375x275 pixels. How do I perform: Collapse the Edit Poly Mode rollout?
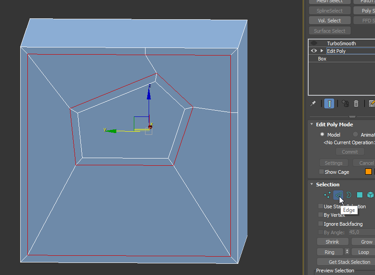pos(311,124)
